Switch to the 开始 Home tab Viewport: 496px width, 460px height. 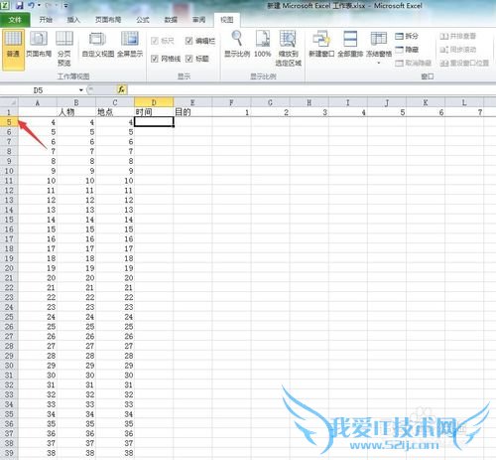point(46,20)
